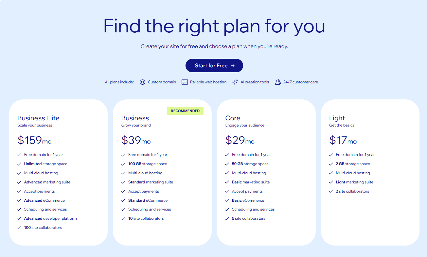
Task: Open the 24/7 customer care icon
Action: (x=278, y=82)
